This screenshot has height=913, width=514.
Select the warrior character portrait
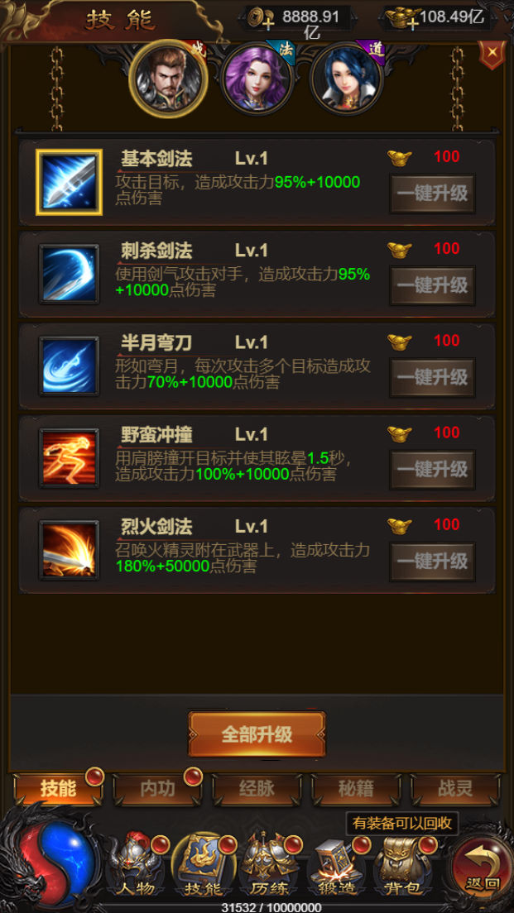pyautogui.click(x=168, y=79)
